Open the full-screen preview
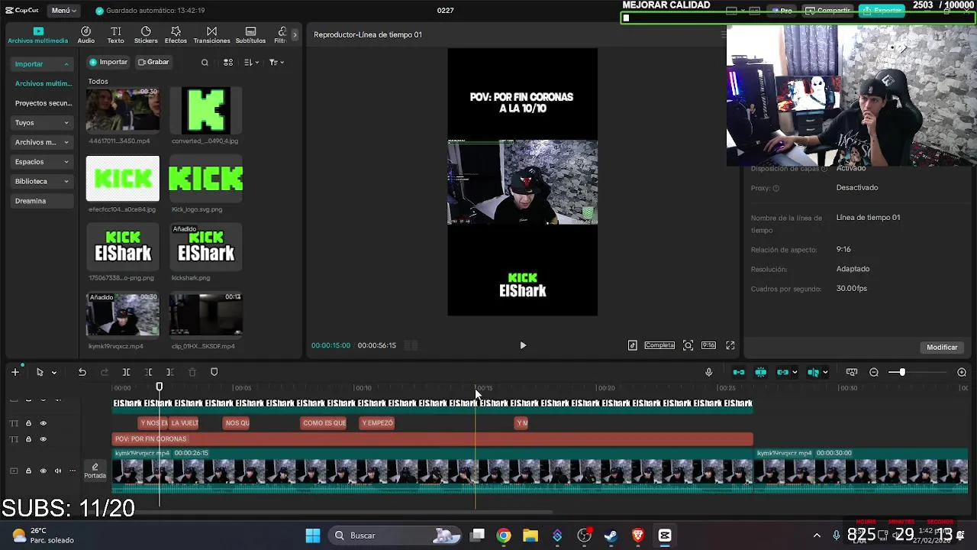The height and width of the screenshot is (550, 977). click(x=730, y=345)
